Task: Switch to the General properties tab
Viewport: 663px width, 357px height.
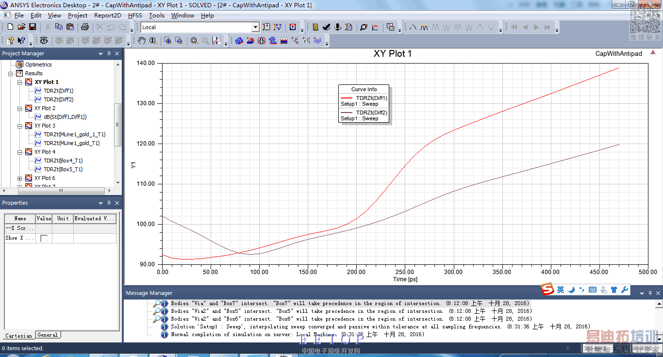Action: (x=48, y=335)
